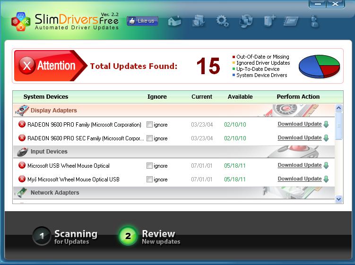Download Update for Microsoft USB Wheel Mouse Optical

click(x=300, y=165)
